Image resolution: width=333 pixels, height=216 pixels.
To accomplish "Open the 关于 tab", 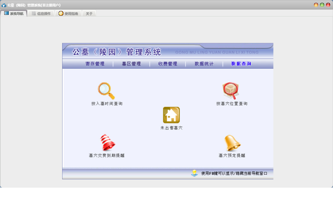I will click(89, 14).
